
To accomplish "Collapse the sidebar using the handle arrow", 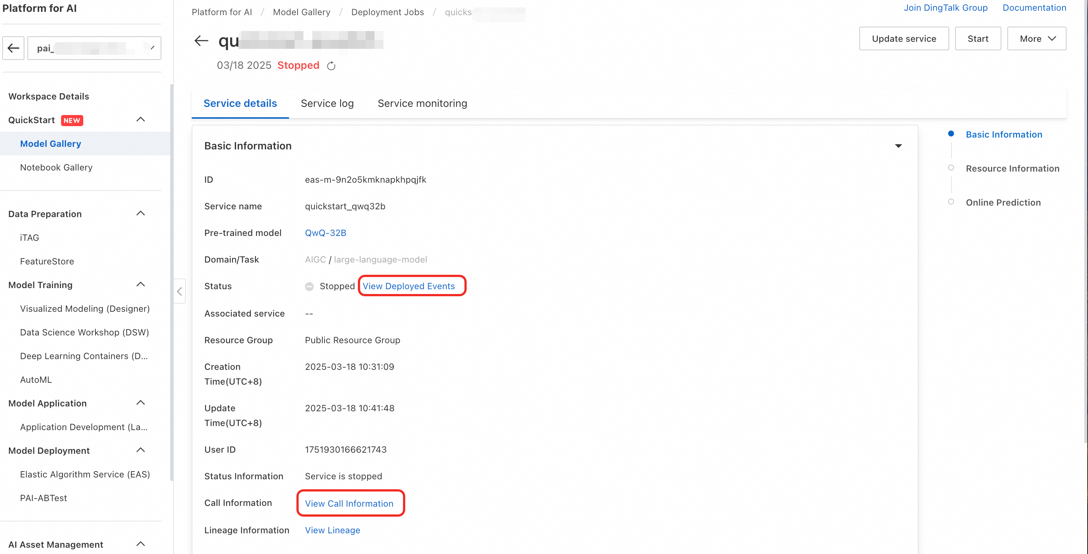I will [179, 291].
